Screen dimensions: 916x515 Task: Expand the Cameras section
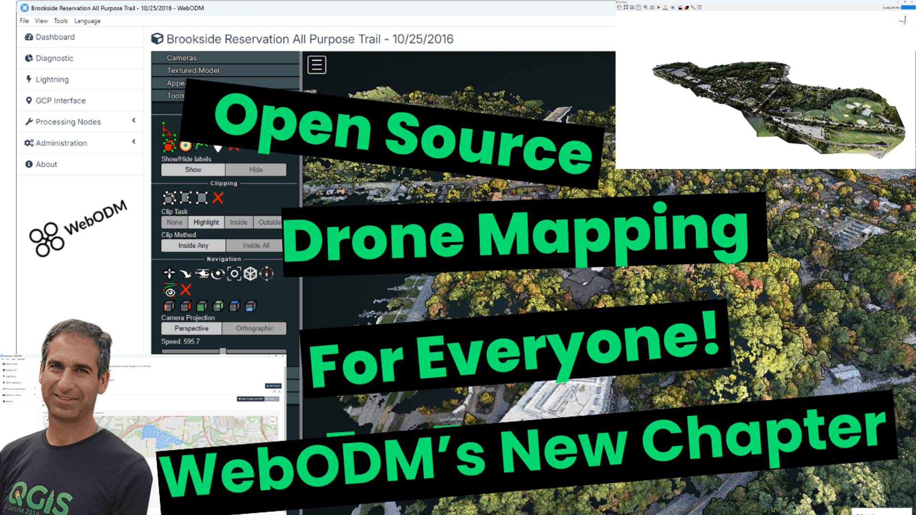[225, 58]
